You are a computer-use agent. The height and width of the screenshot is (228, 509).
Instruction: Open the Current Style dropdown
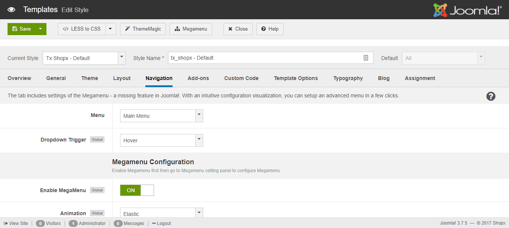(84, 58)
